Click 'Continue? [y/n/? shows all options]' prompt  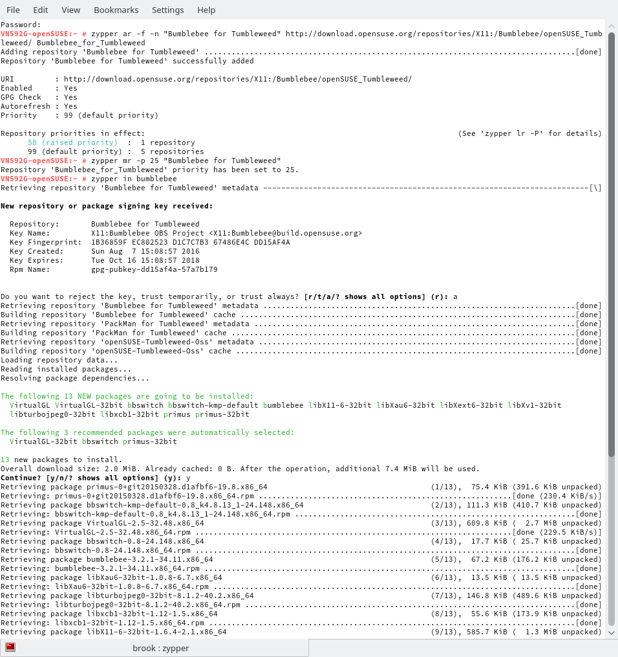tap(96, 478)
